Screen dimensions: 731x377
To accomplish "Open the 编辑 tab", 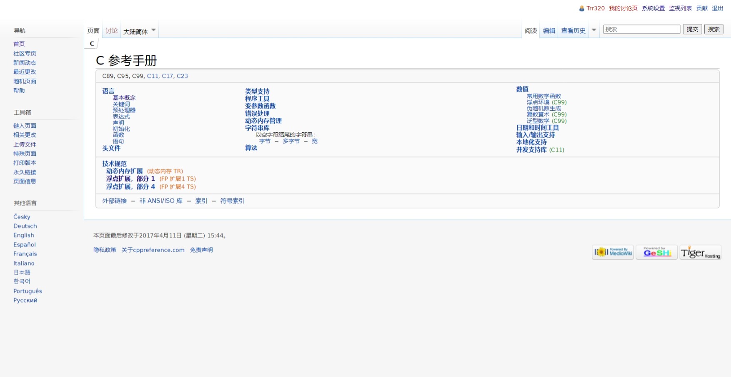I will coord(549,30).
